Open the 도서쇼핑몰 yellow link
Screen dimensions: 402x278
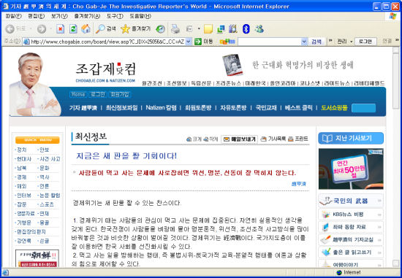[334, 108]
